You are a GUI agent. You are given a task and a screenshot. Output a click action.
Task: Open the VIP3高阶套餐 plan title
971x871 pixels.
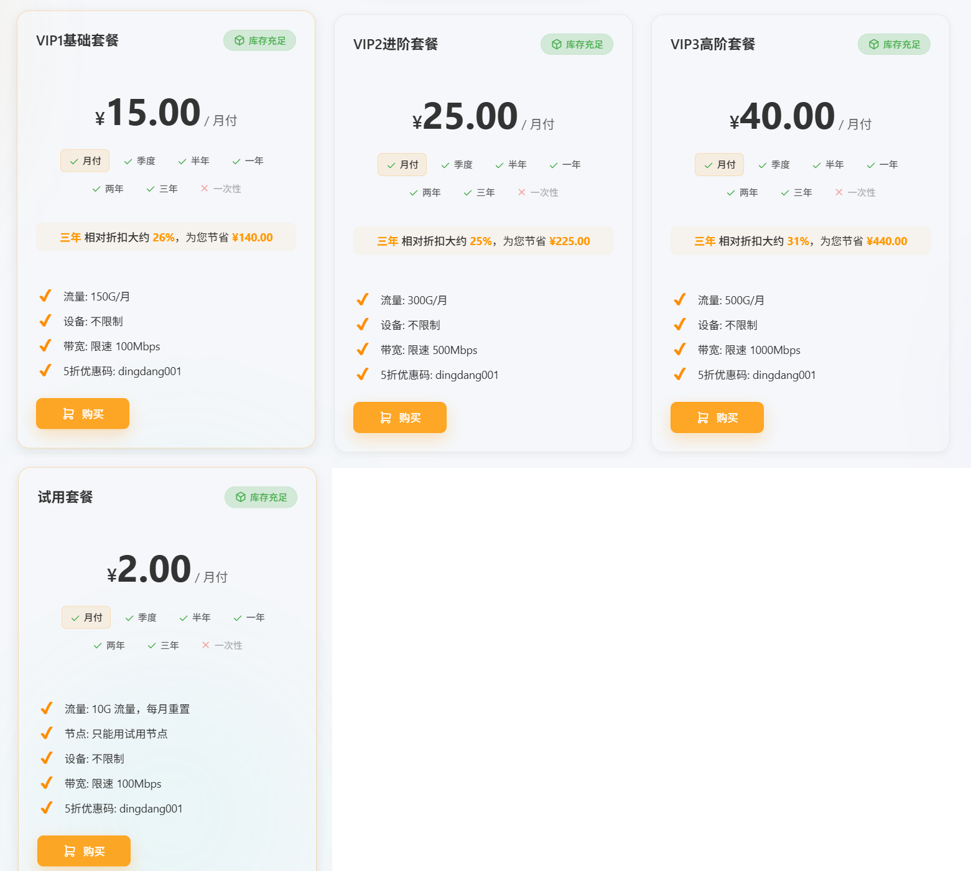point(713,45)
